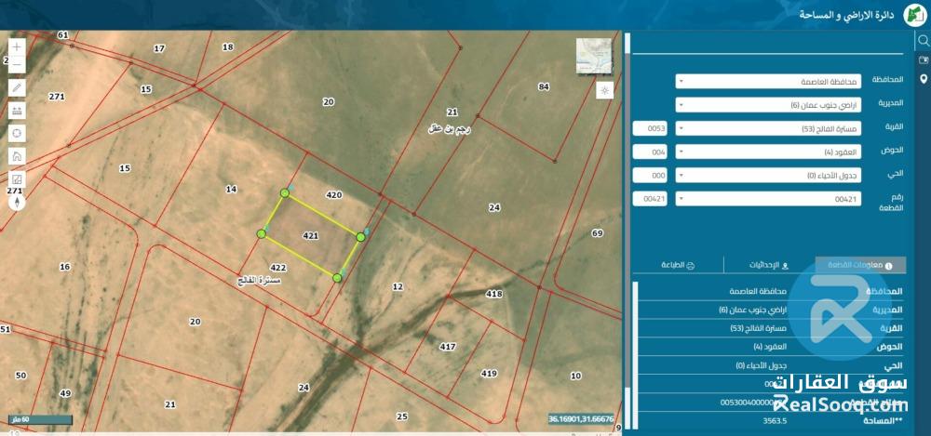Switch basemap using the thumbnail preview
The width and height of the screenshot is (931, 436).
point(593,56)
